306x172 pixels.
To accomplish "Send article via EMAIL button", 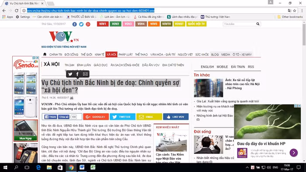I will point(149,117).
